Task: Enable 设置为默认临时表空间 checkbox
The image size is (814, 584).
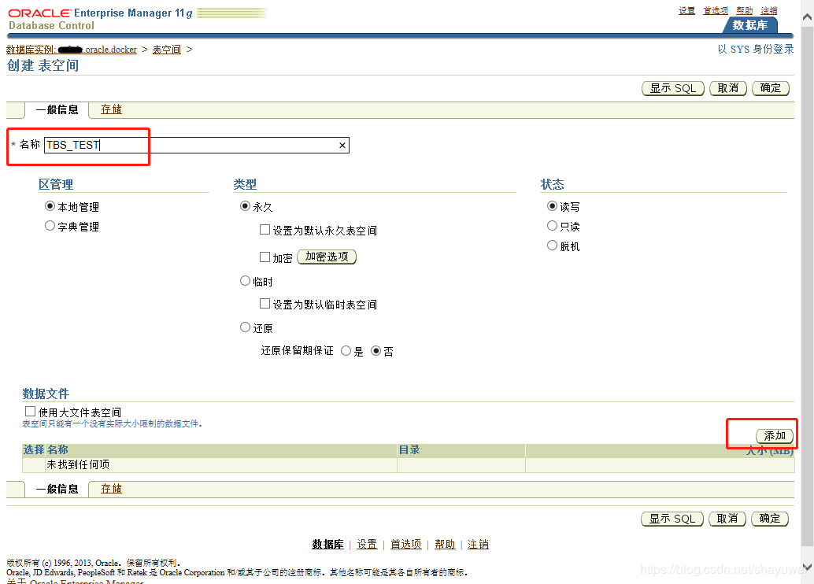Action: pos(265,304)
